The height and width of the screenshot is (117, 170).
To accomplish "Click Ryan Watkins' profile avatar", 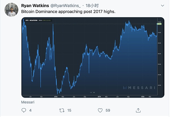I will tap(11, 10).
